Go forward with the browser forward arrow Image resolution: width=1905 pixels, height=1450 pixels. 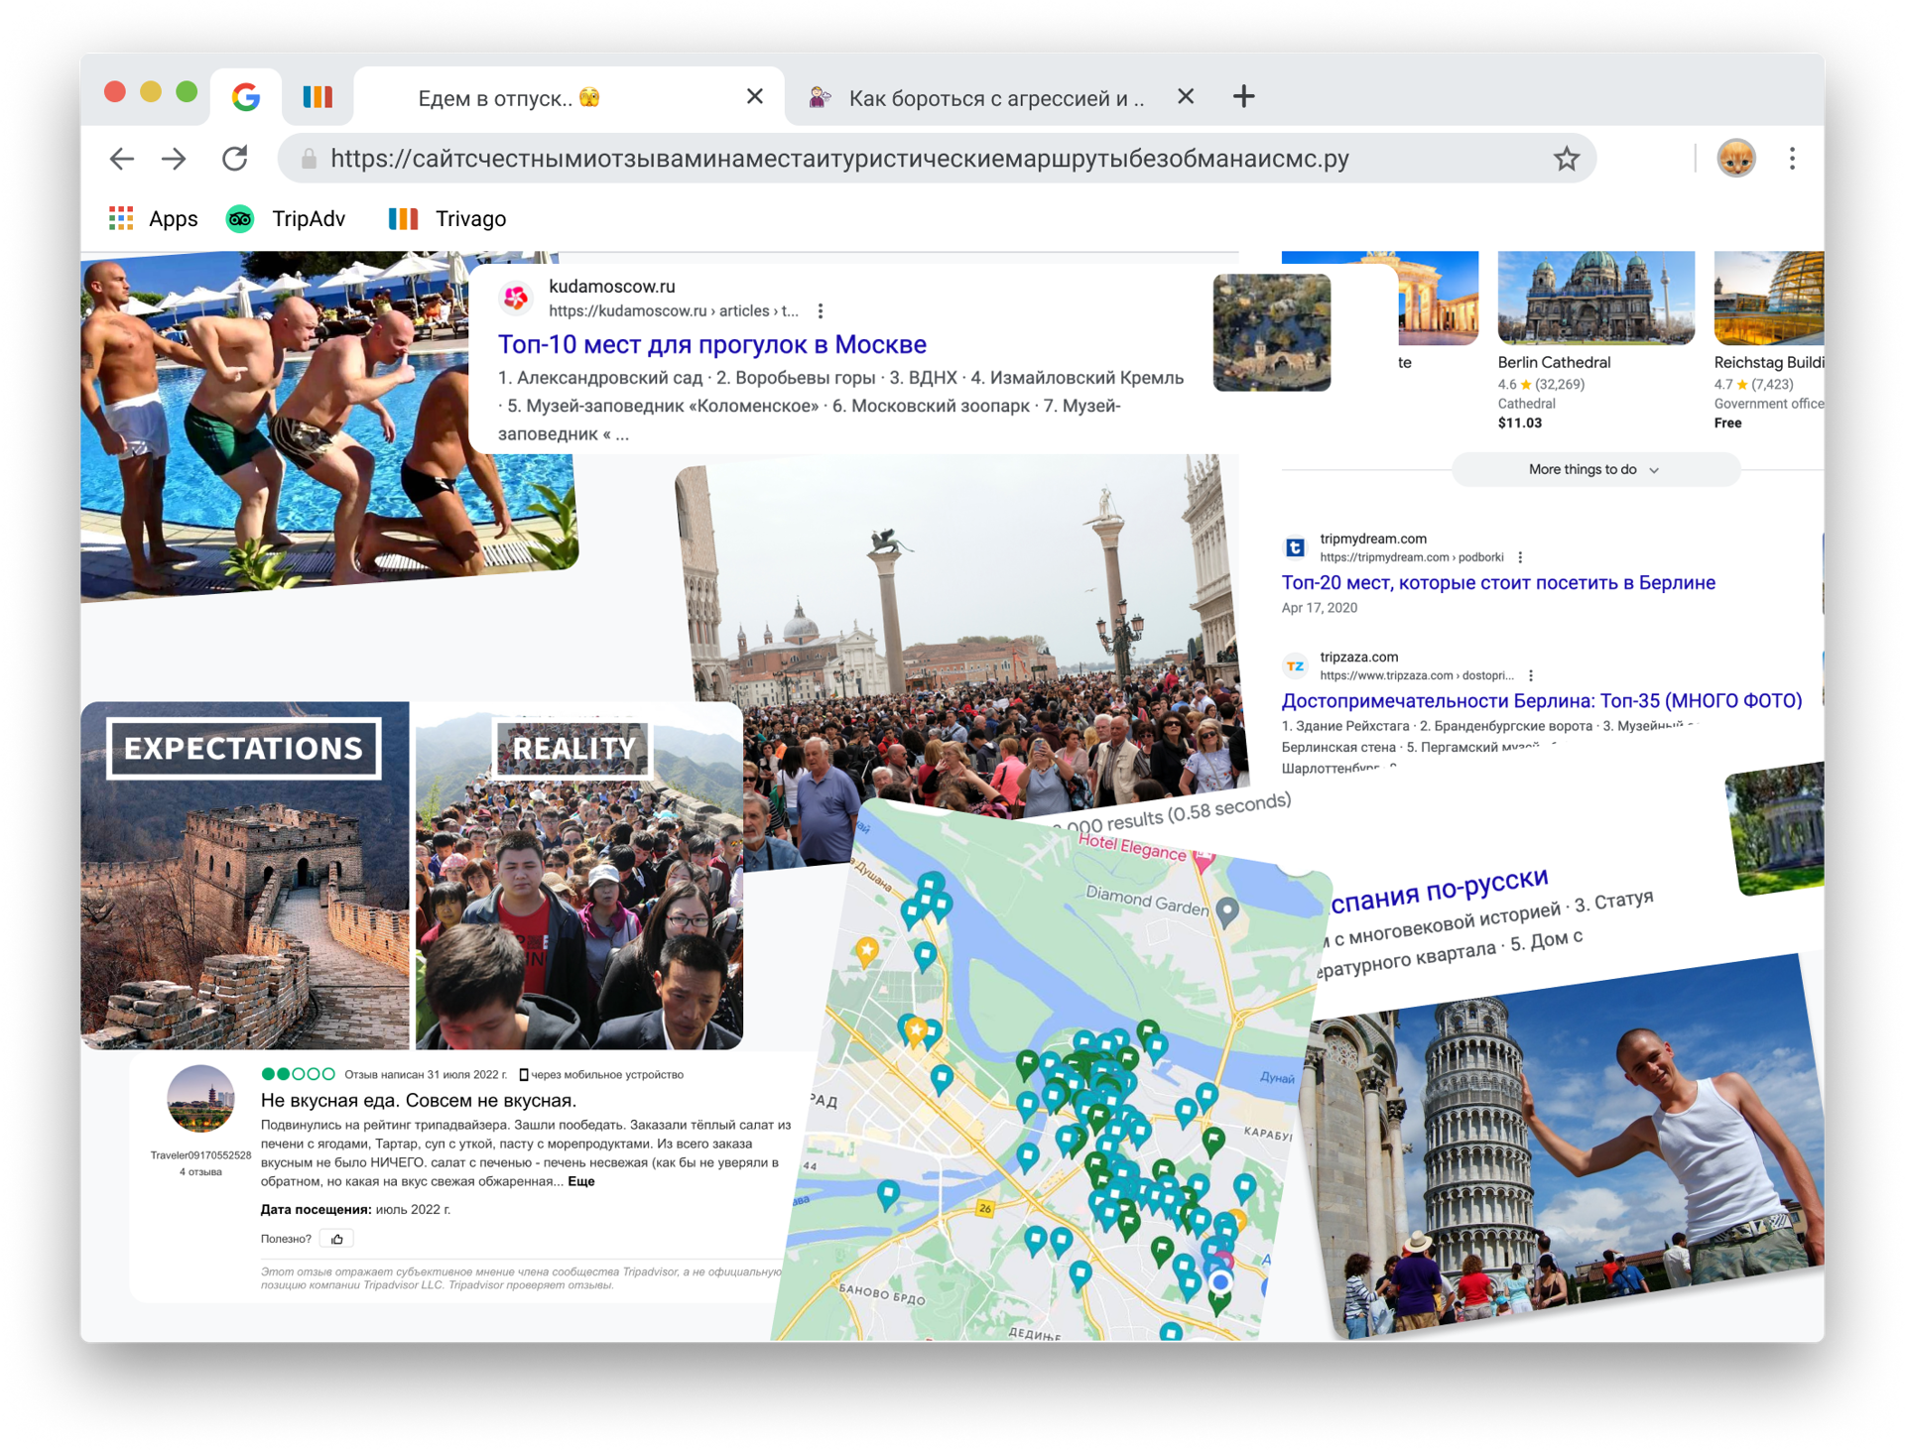coord(175,159)
